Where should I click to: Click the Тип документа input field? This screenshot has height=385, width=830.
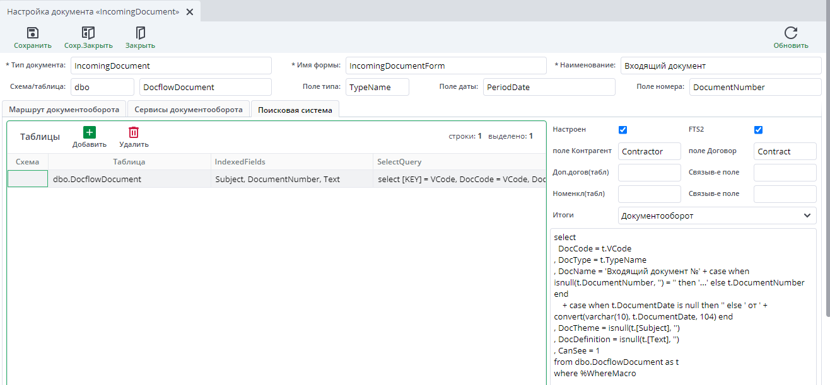(171, 66)
